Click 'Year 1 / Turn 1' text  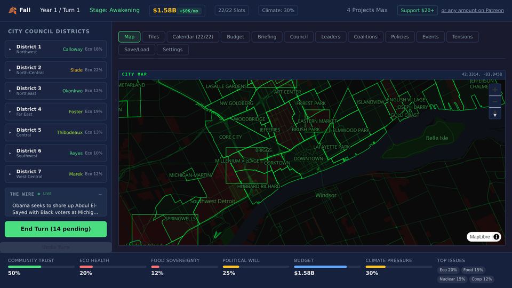coord(60,10)
